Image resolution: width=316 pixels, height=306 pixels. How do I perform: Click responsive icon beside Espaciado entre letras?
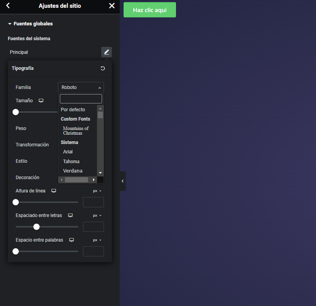pyautogui.click(x=70, y=215)
